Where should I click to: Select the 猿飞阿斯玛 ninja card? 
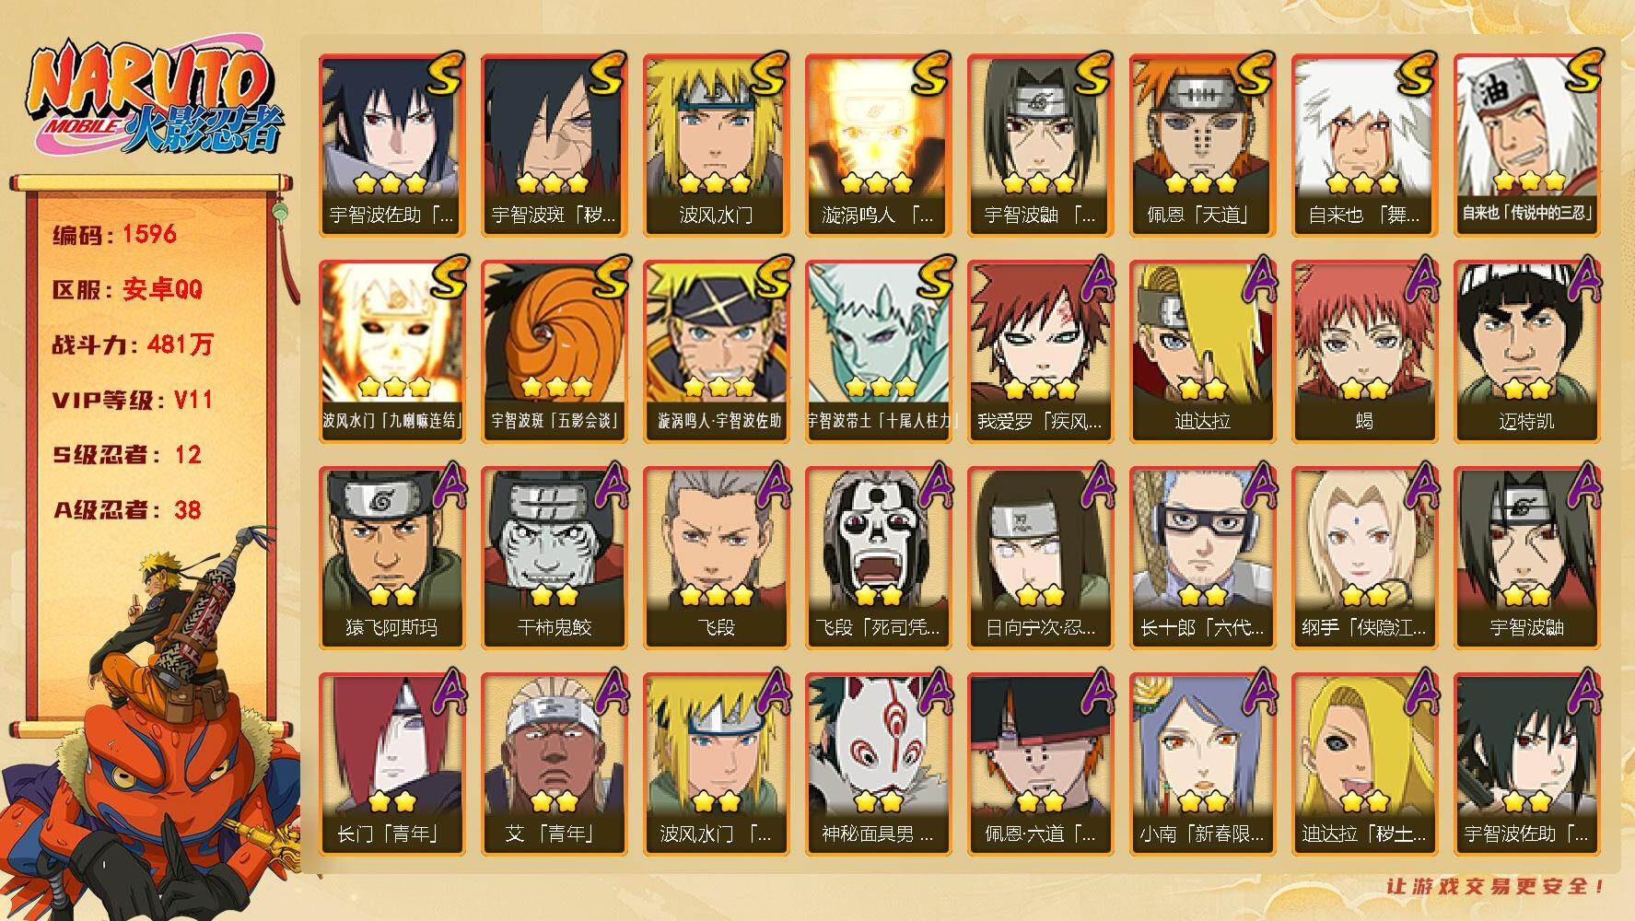[x=391, y=557]
